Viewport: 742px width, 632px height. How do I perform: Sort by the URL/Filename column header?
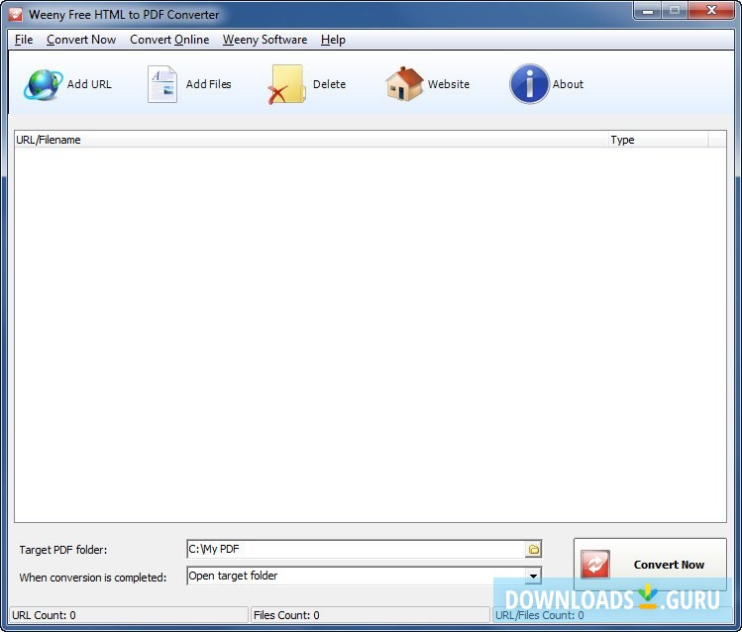(311, 140)
